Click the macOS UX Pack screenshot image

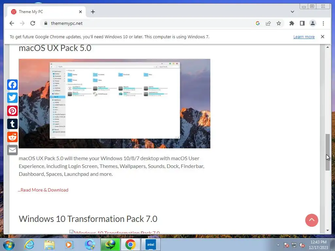[115, 104]
